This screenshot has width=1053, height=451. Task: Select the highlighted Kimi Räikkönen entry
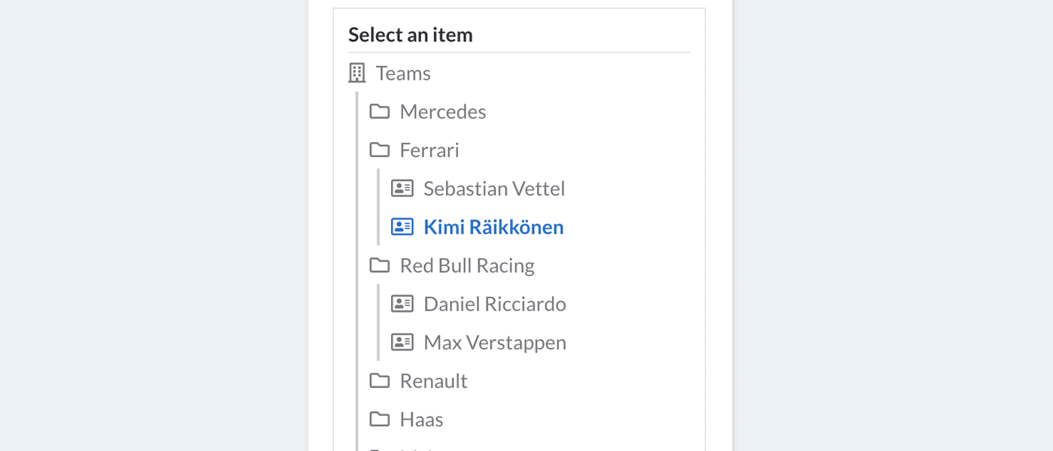pyautogui.click(x=493, y=227)
